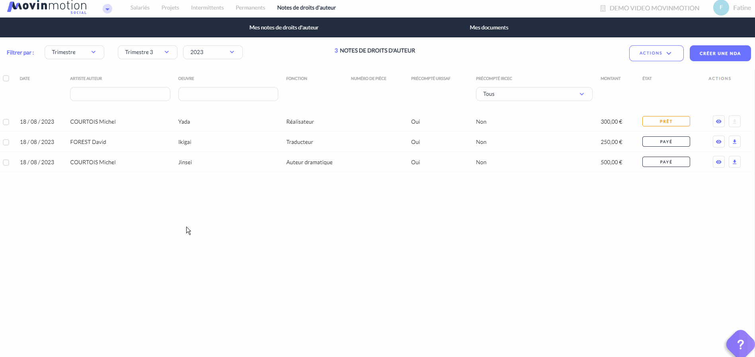
Task: Go to the Salariés menu
Action: (x=140, y=8)
